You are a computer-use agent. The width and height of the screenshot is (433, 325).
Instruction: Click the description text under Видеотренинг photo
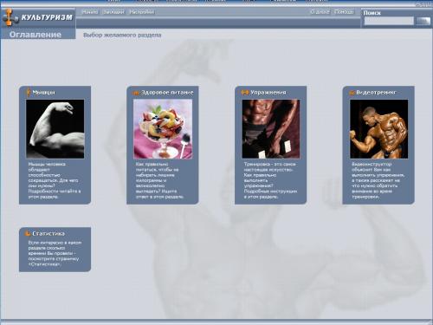pyautogui.click(x=378, y=180)
